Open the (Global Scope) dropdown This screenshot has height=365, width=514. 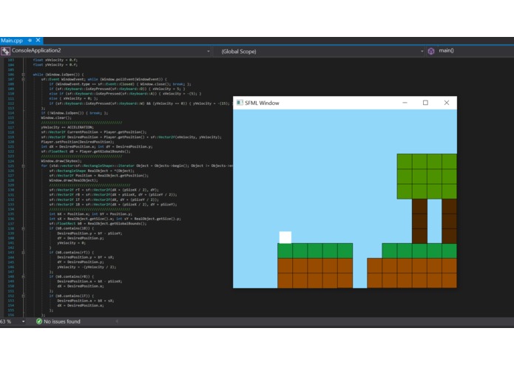422,52
